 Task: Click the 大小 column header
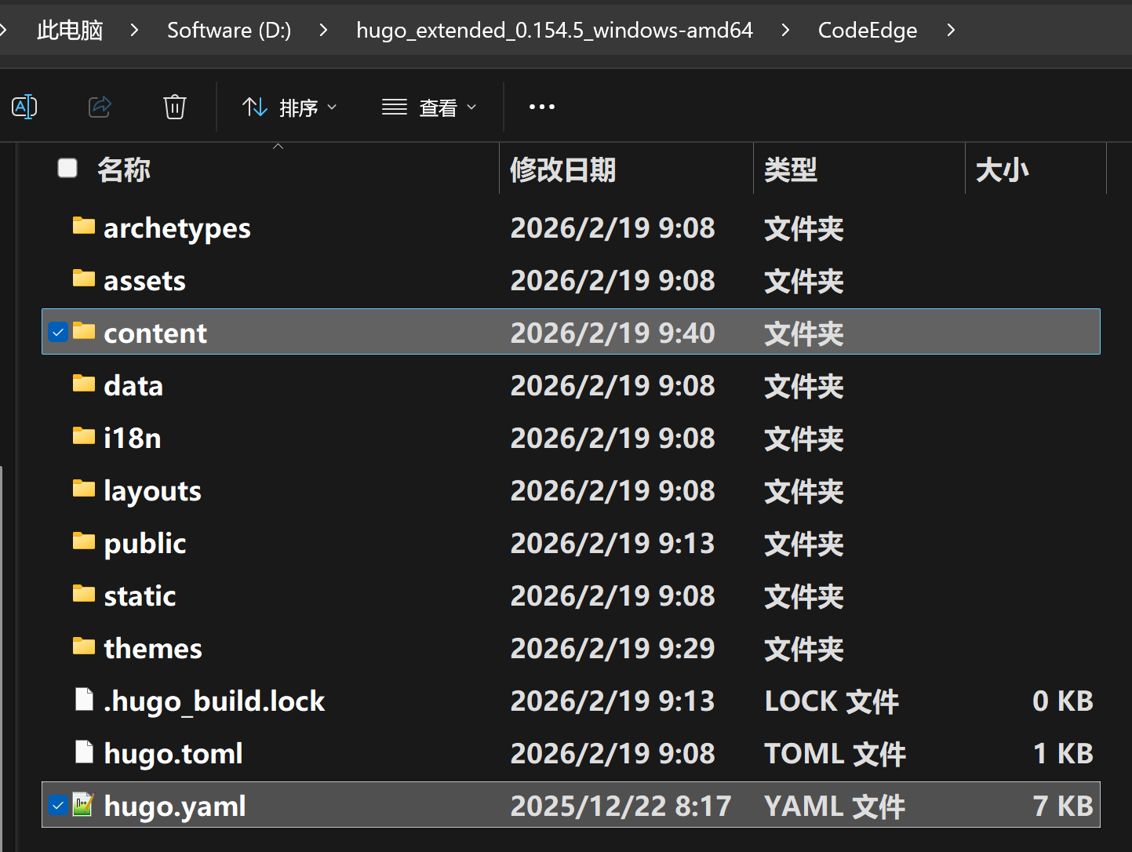pyautogui.click(x=1002, y=169)
